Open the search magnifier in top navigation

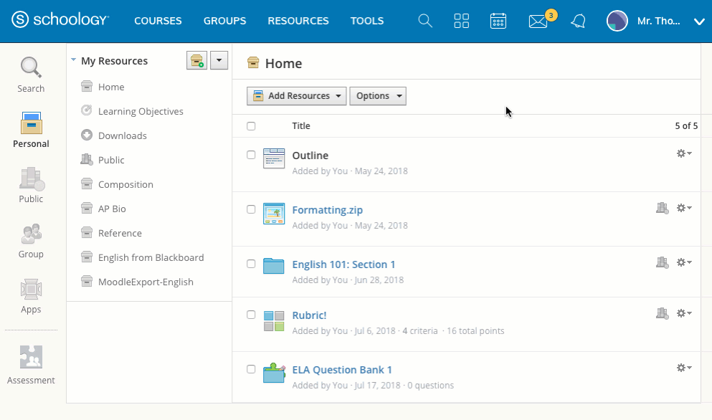pyautogui.click(x=425, y=22)
